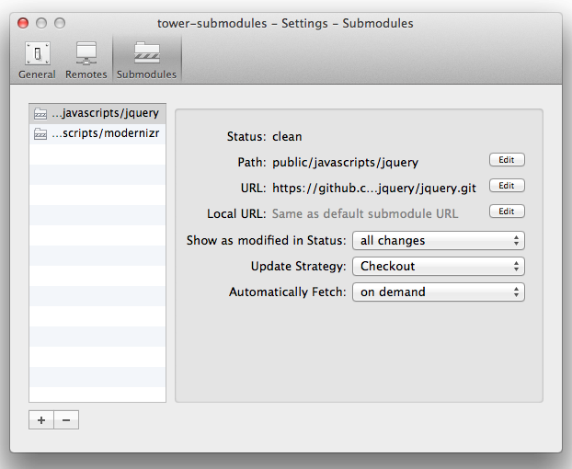Edit the submodule URL
Image resolution: width=572 pixels, height=469 pixels.
point(506,186)
